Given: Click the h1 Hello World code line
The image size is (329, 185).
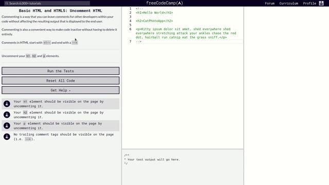Looking at the screenshot, I should pos(154,12).
